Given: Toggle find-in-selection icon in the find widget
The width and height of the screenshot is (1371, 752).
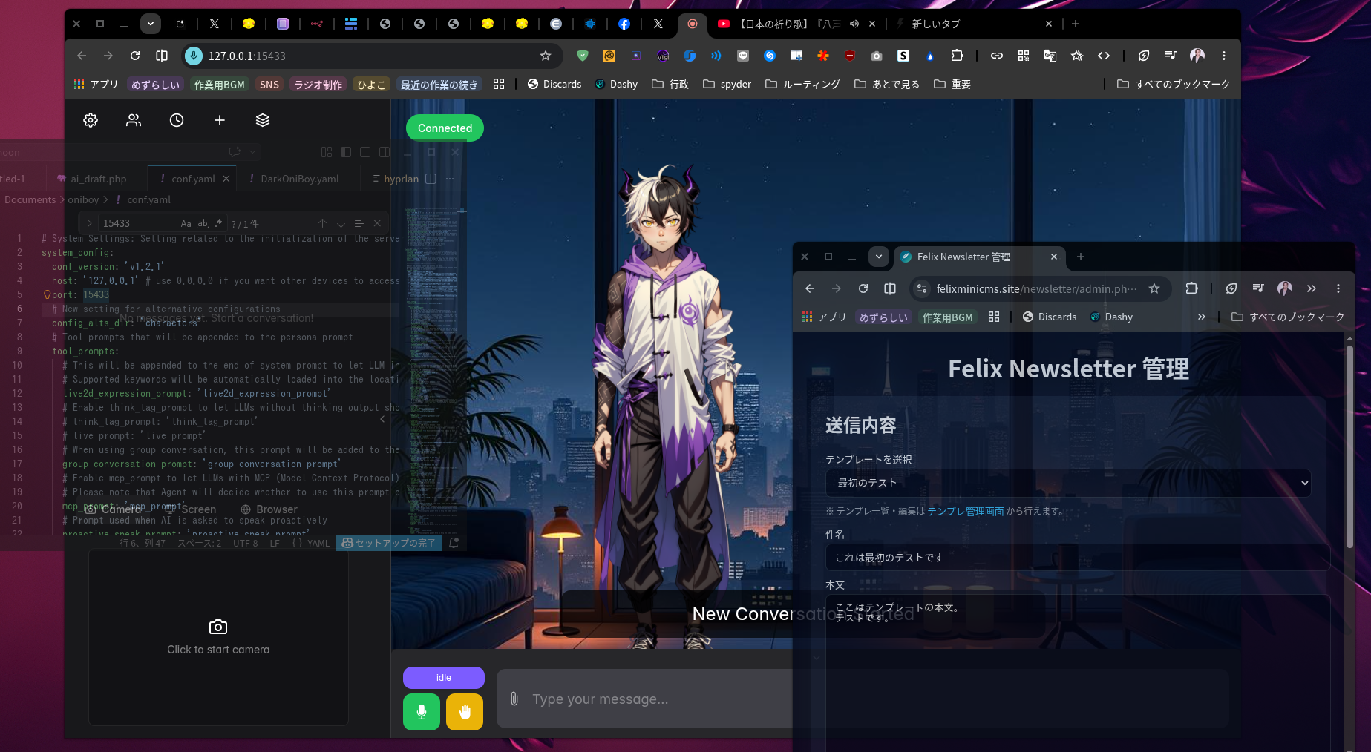Looking at the screenshot, I should [359, 223].
